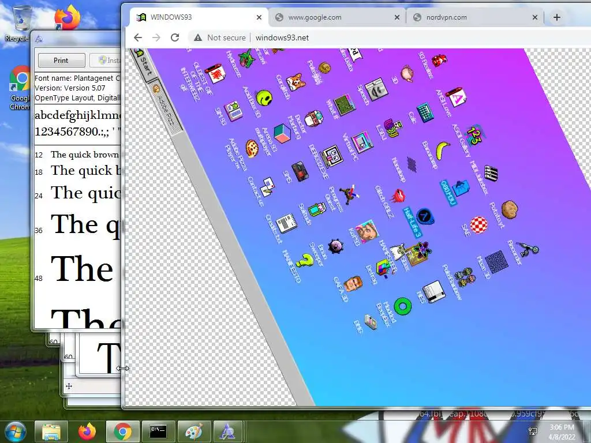Reload the windows93.net page
This screenshot has width=591, height=443.
click(x=174, y=37)
